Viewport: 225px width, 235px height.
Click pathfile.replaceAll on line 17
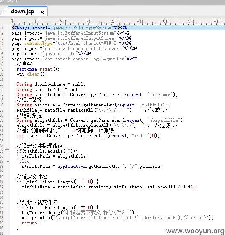click(70, 110)
